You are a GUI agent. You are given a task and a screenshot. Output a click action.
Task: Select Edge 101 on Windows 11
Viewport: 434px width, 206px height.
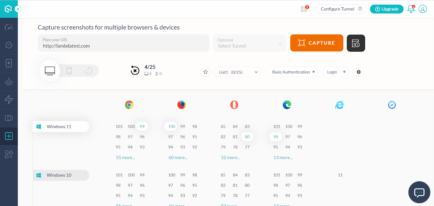pos(277,126)
